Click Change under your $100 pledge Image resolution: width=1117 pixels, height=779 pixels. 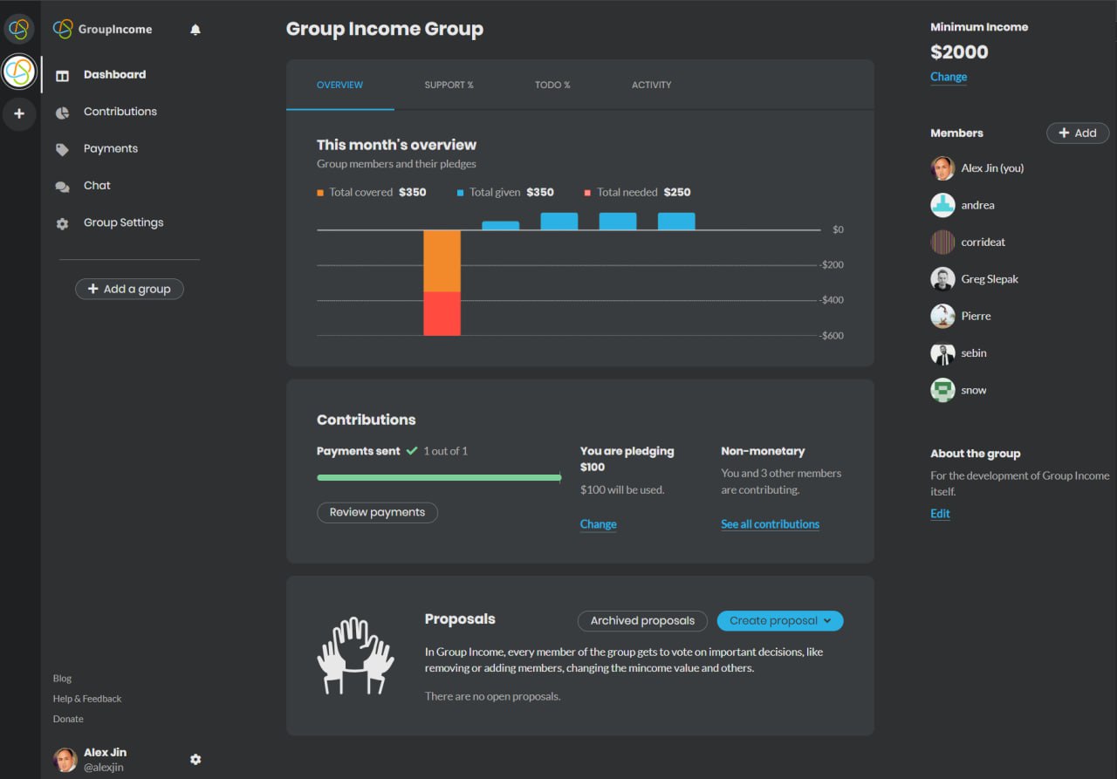pyautogui.click(x=599, y=524)
